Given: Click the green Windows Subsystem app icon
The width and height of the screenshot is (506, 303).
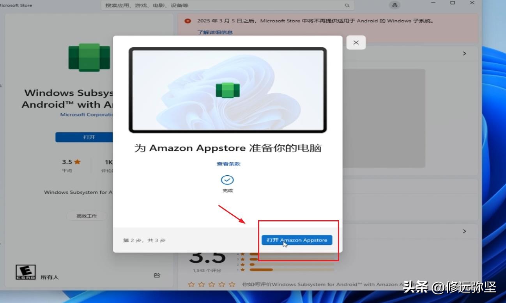Looking at the screenshot, I should (x=89, y=57).
